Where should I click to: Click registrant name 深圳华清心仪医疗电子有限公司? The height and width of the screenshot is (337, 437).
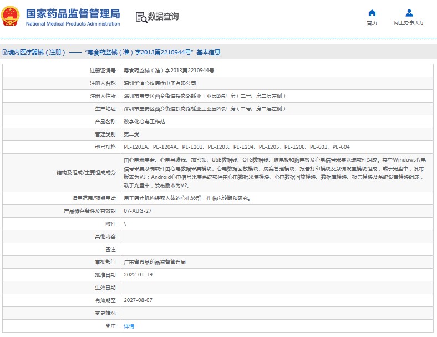coord(160,83)
